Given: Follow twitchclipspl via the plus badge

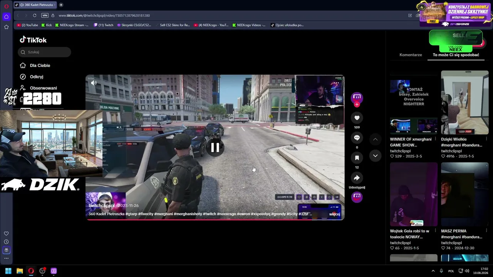Looking at the screenshot, I should point(357,105).
